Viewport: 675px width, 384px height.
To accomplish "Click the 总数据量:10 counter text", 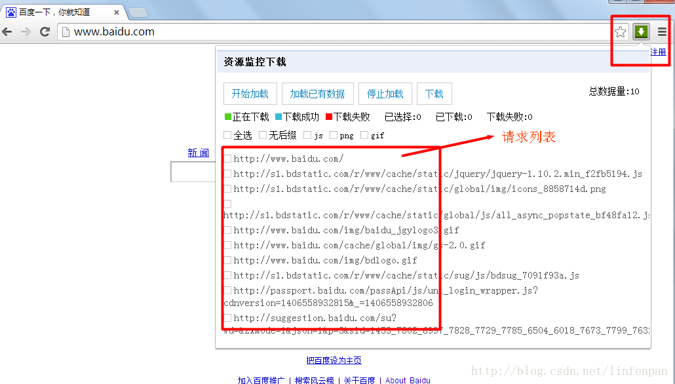I will (614, 91).
